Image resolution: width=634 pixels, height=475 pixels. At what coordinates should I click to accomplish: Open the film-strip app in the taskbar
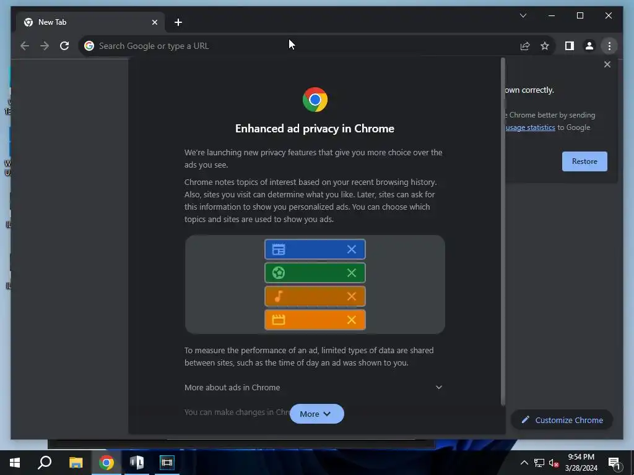(167, 463)
